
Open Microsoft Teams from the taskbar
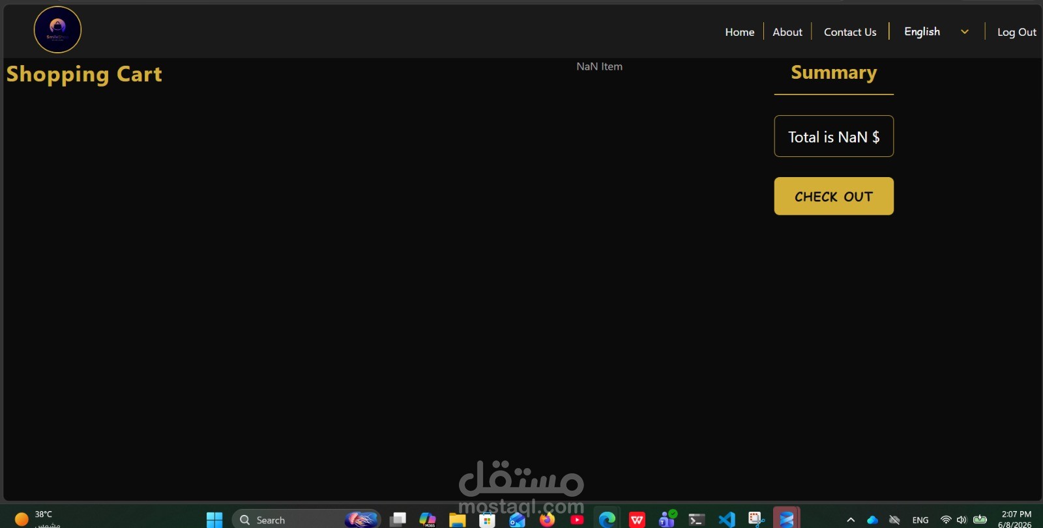pyautogui.click(x=667, y=519)
